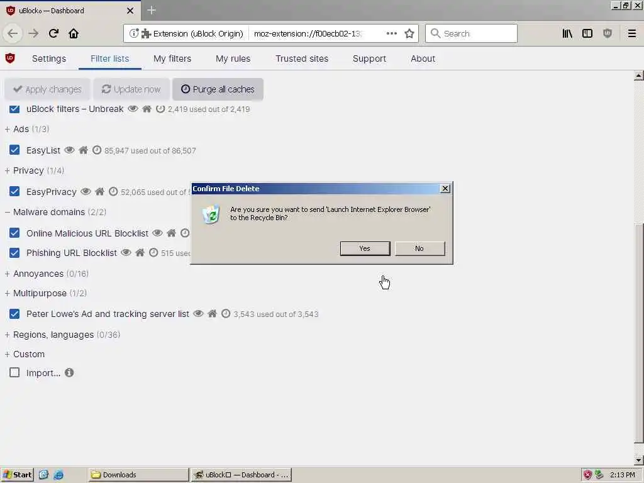Switch to the Settings tab
The height and width of the screenshot is (483, 644).
[49, 58]
